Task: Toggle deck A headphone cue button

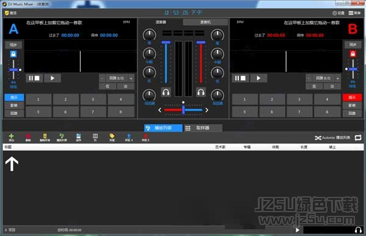Action: pyautogui.click(x=166, y=92)
